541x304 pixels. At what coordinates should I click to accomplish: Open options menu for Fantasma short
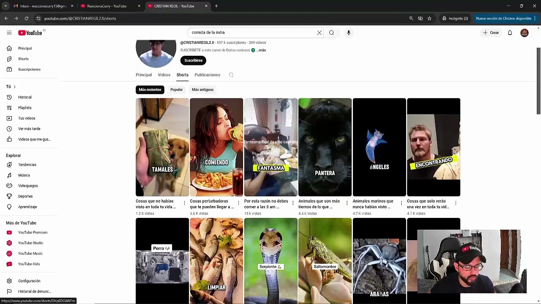pos(293,204)
